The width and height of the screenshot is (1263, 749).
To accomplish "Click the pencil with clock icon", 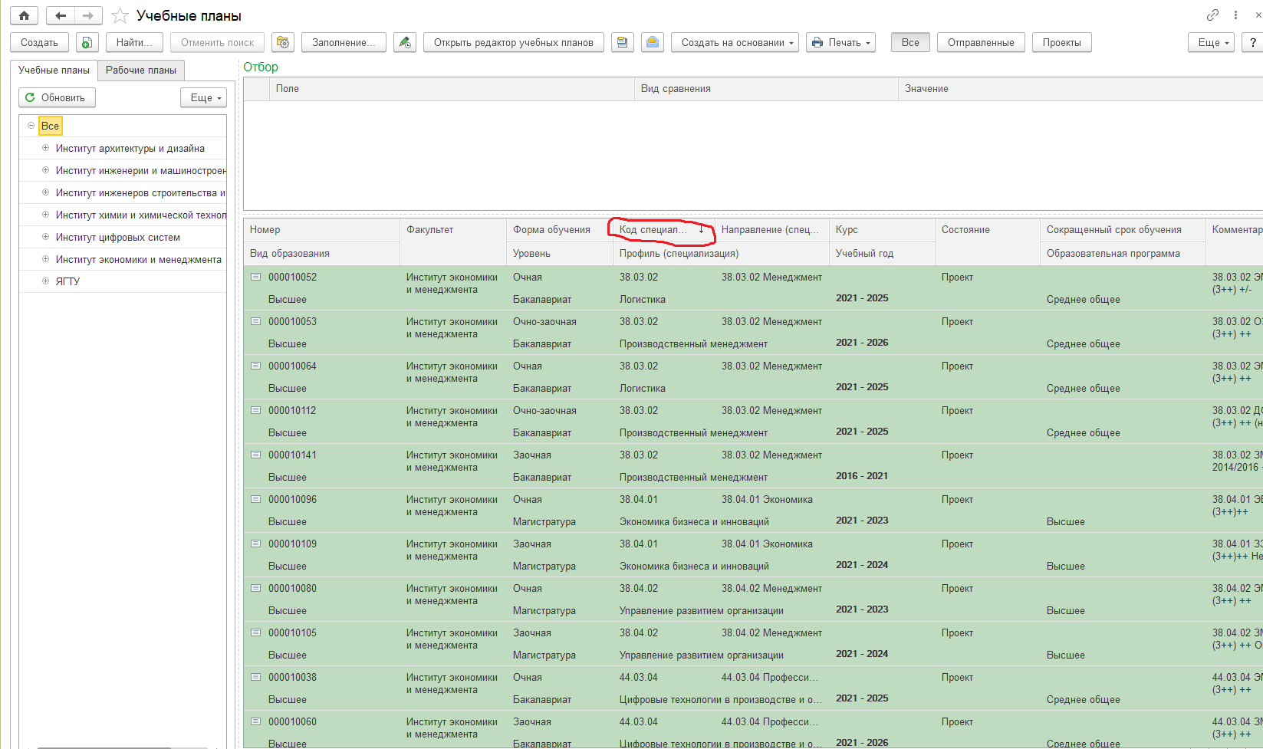I will (405, 42).
